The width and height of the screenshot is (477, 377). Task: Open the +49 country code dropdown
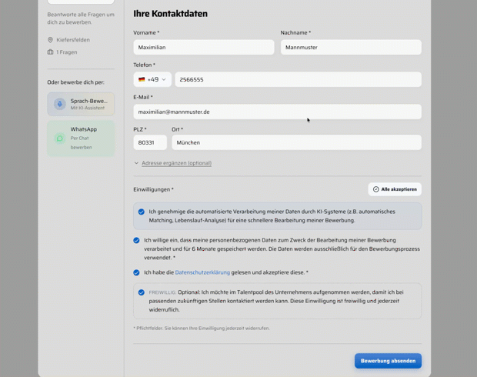(x=152, y=79)
